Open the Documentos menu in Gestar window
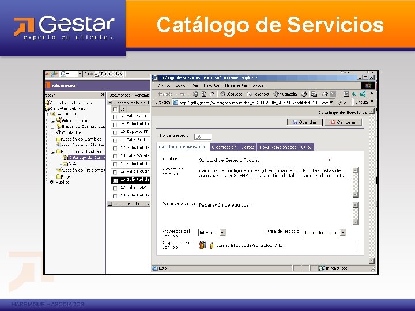The width and height of the screenshot is (415, 311). click(x=119, y=95)
